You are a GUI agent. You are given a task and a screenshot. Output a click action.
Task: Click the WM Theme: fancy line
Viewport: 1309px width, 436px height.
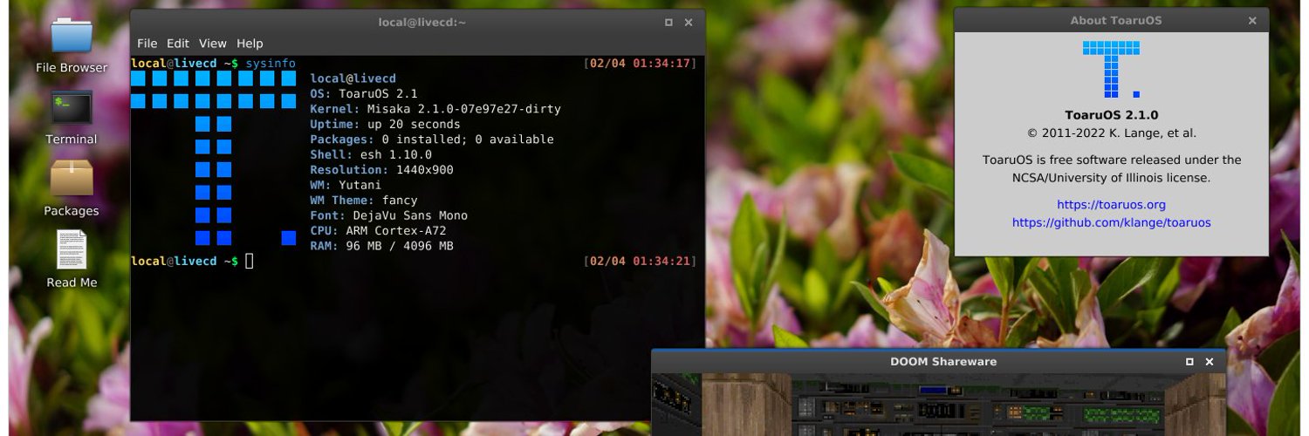click(x=364, y=201)
